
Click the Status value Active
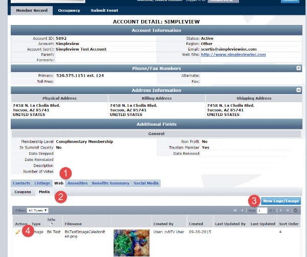click(207, 38)
